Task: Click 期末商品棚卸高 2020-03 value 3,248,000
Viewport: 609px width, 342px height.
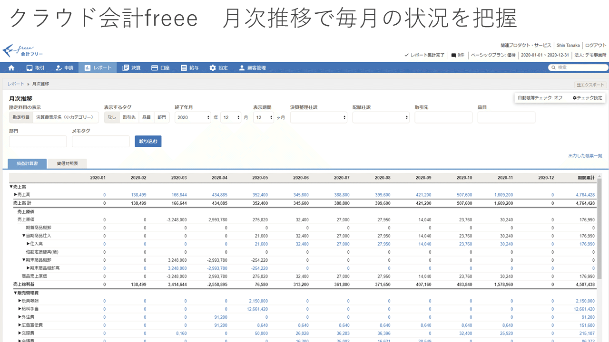Action: [177, 268]
